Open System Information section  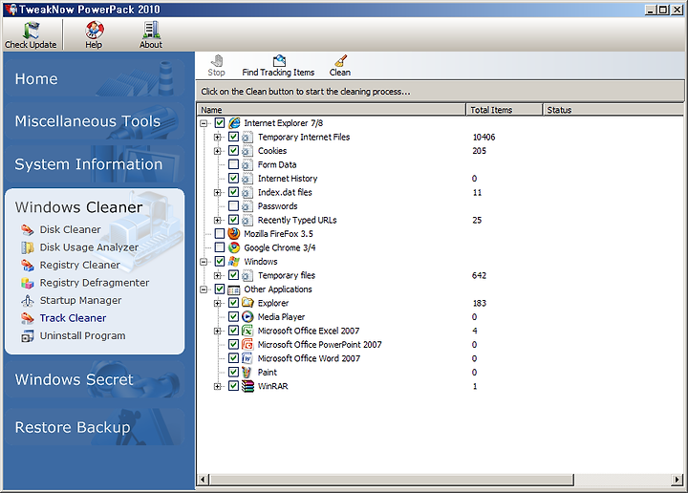[x=95, y=164]
